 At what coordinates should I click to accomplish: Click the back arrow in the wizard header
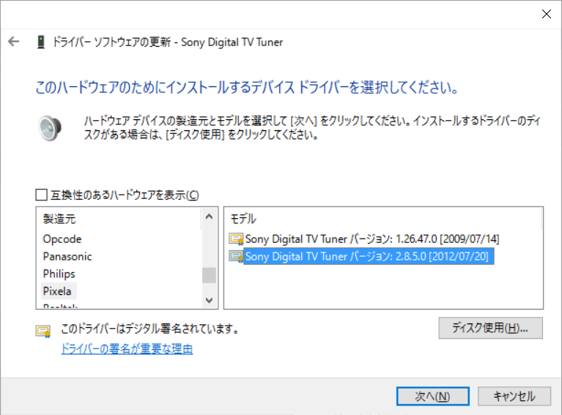pos(14,42)
